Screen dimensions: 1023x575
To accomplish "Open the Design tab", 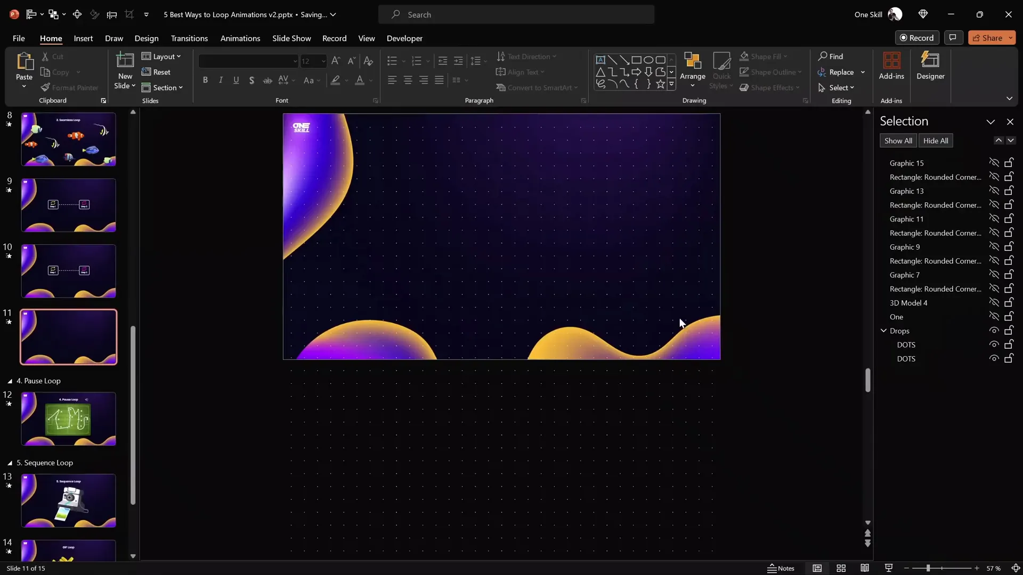I will 147,38.
